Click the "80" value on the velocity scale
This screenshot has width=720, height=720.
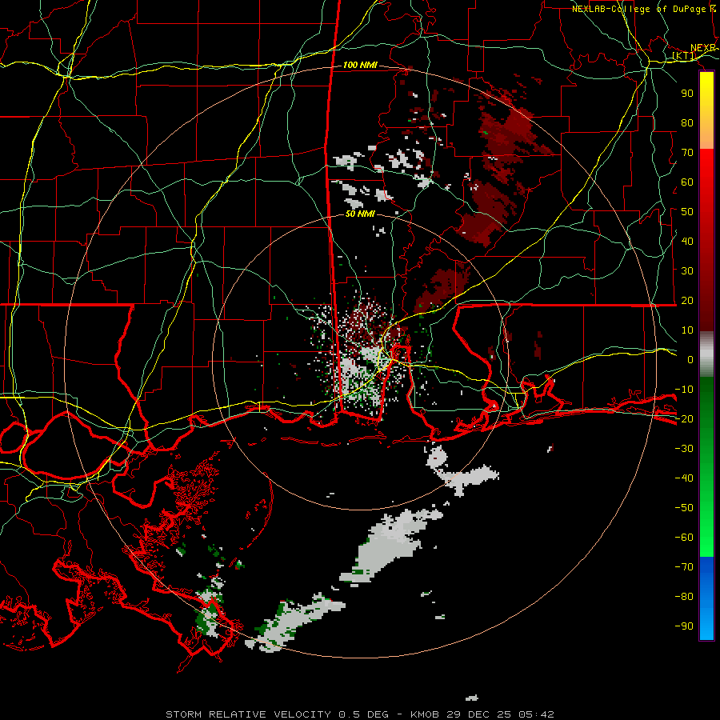tap(687, 122)
